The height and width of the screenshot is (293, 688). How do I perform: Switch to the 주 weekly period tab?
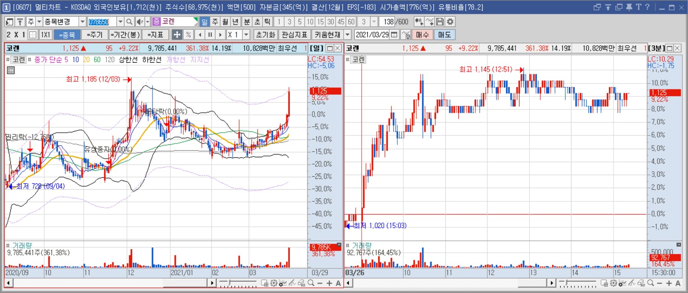pos(215,22)
